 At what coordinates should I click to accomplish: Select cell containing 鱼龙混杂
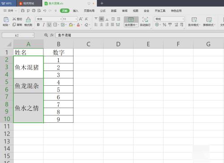click(28, 86)
